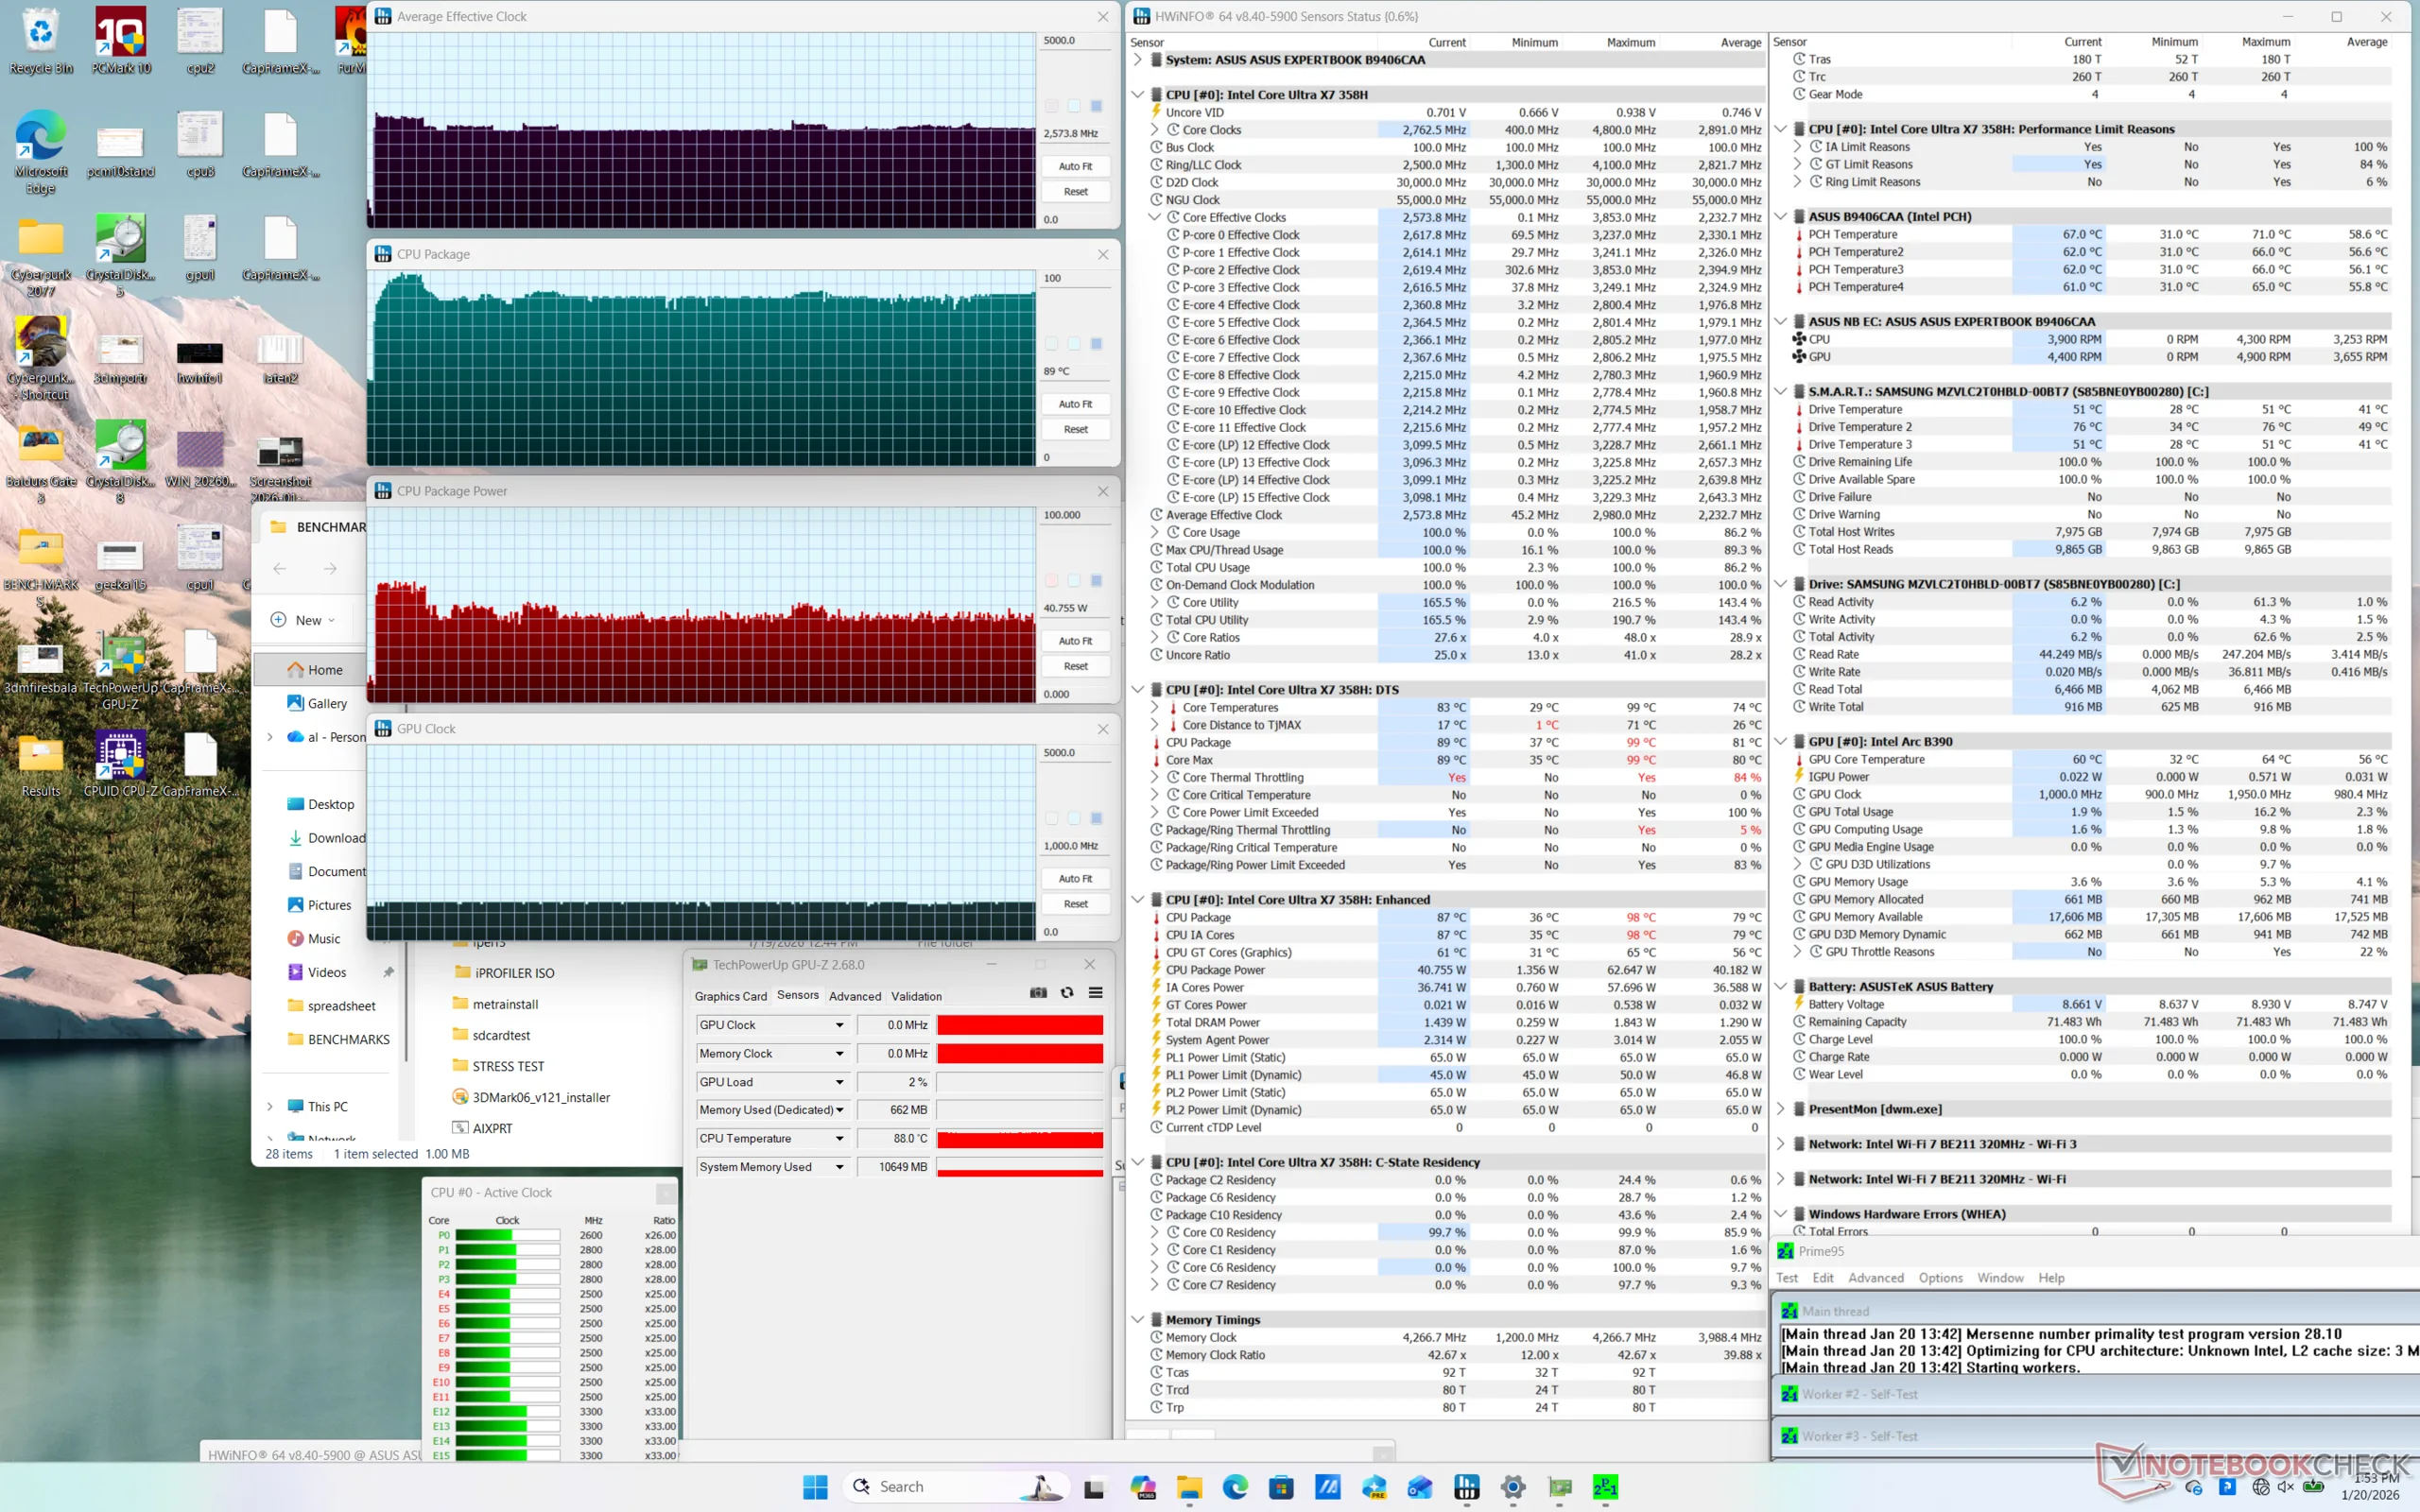This screenshot has height=1512, width=2420.
Task: Expand Core Clocks sensor row
Action: click(1155, 130)
